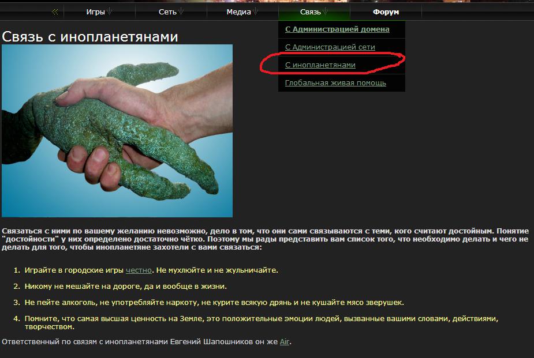Click the Связь с инопланетянами heading

(x=90, y=37)
